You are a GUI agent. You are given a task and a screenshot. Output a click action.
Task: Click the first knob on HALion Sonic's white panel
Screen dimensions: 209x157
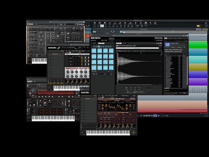point(68,72)
